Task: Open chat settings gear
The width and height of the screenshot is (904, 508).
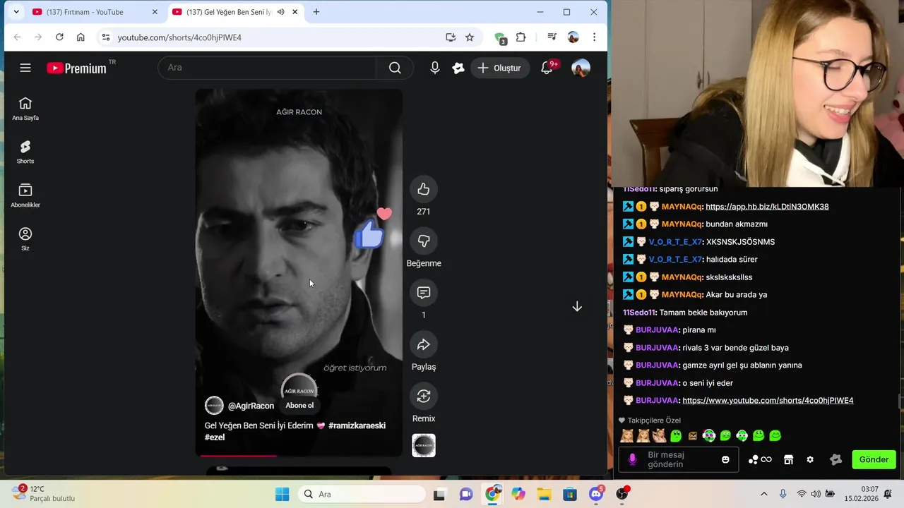Action: 810,460
